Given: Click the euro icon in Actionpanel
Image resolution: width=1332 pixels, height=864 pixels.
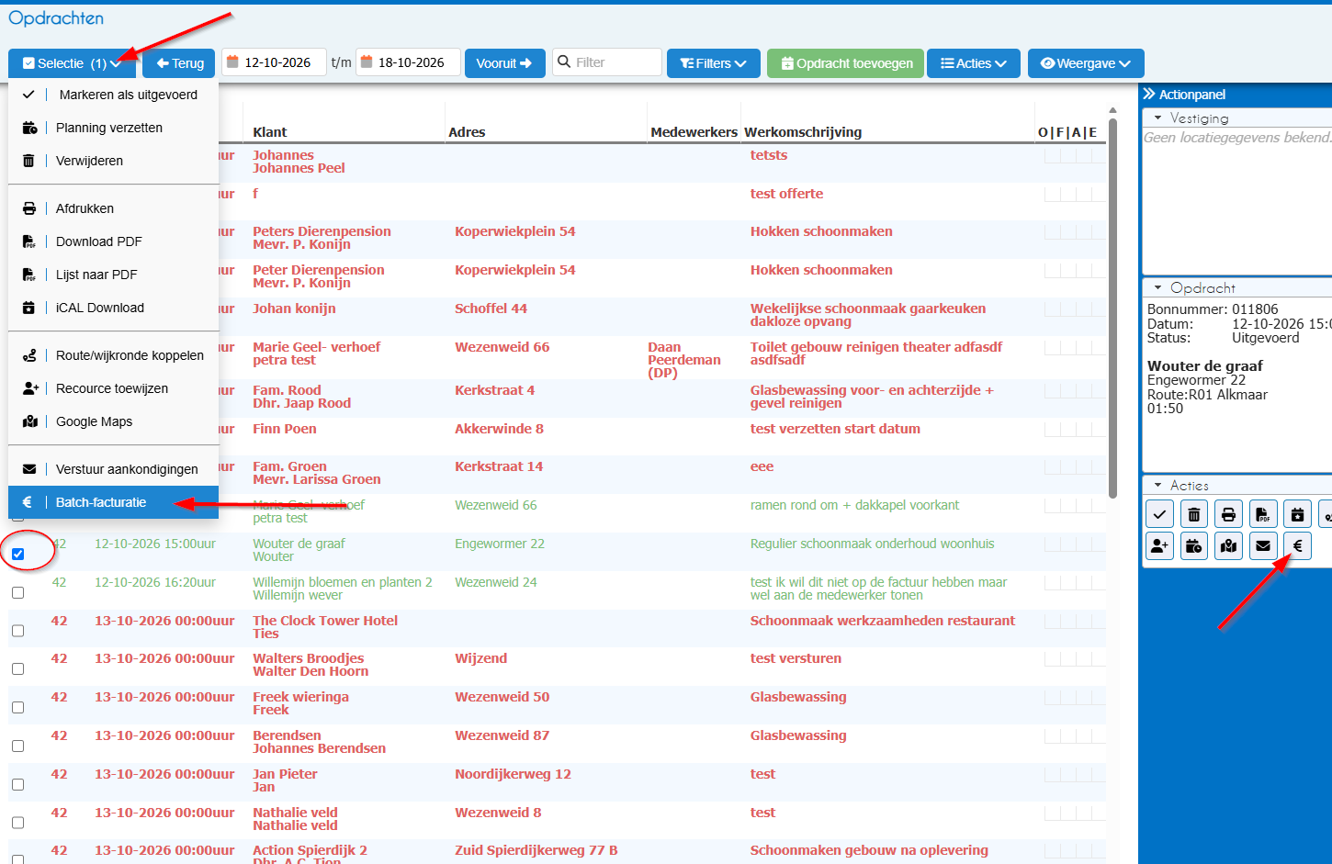Looking at the screenshot, I should [x=1297, y=546].
